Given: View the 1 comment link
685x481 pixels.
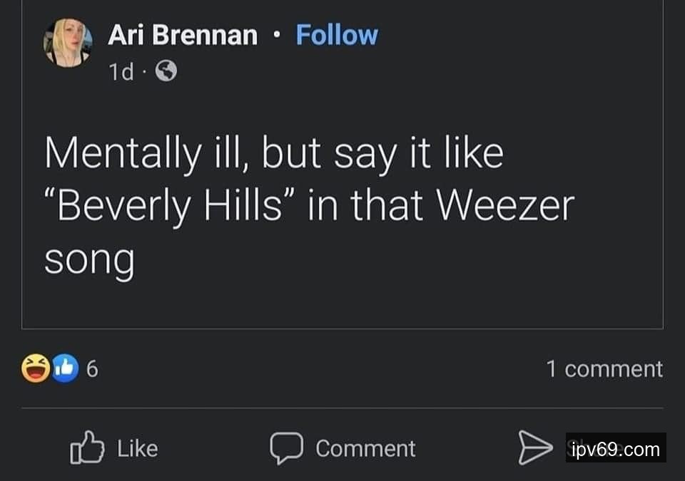Looking at the screenshot, I should 604,369.
